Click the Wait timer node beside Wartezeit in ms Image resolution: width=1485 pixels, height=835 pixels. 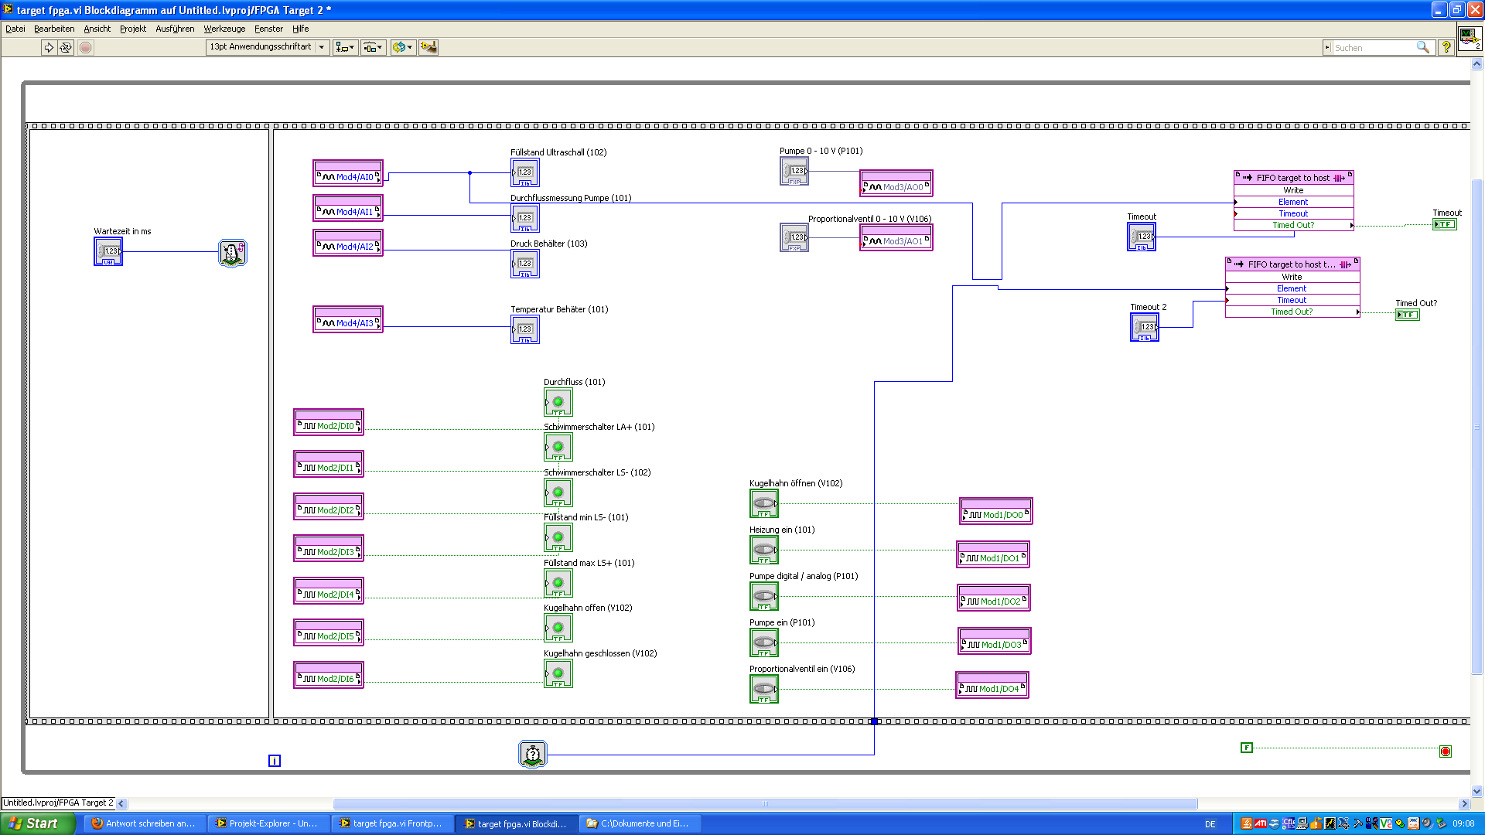click(232, 252)
